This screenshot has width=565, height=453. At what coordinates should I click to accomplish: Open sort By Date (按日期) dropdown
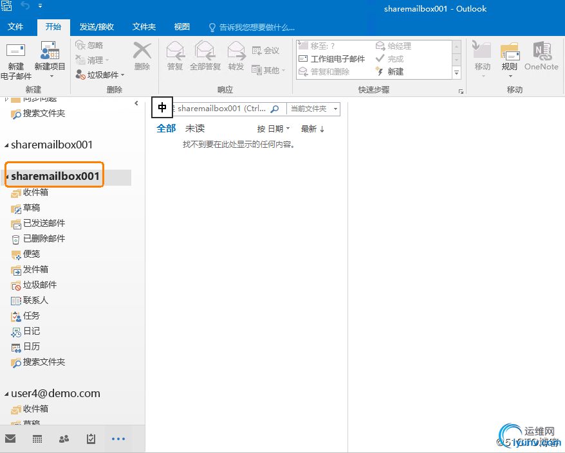(x=273, y=129)
